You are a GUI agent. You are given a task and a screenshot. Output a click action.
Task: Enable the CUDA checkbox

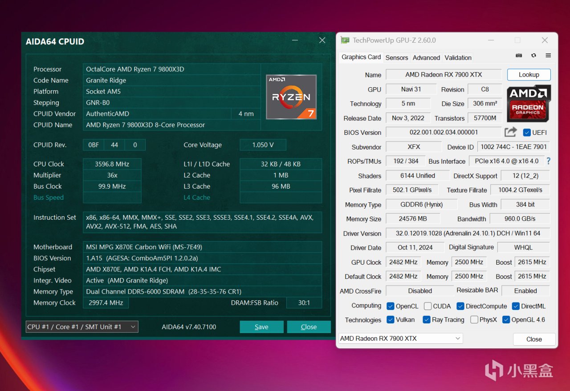[x=427, y=306]
